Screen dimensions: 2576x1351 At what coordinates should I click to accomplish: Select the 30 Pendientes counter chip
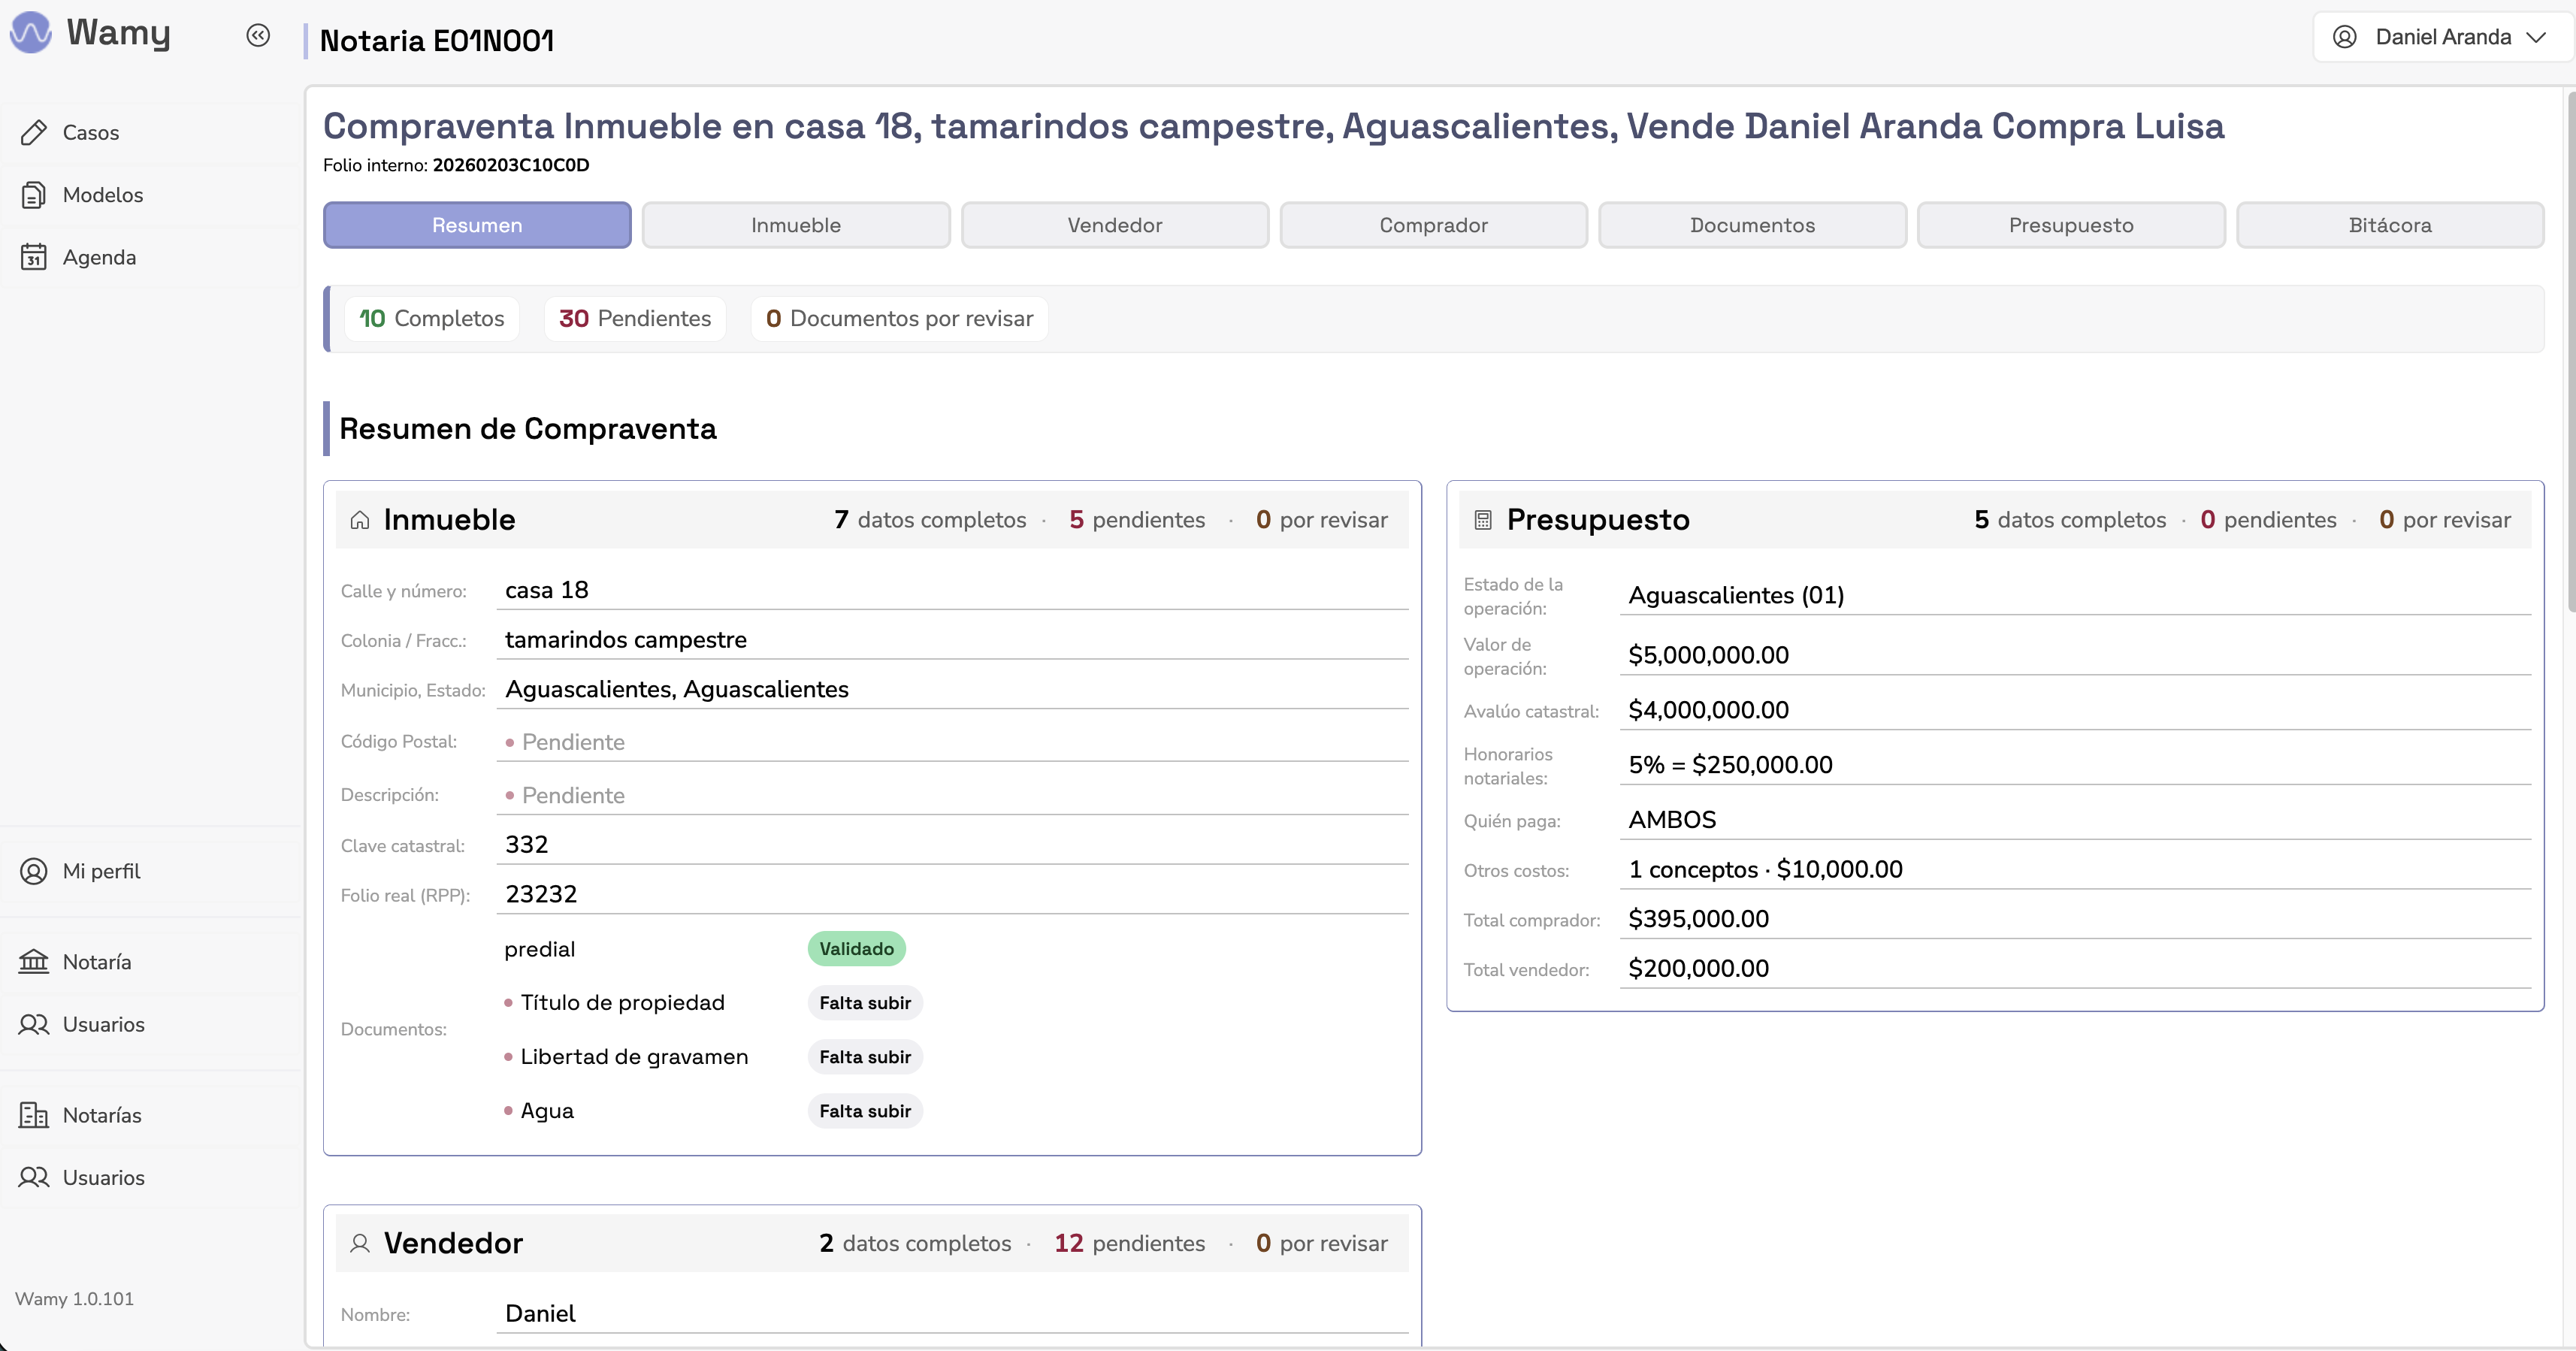634,318
